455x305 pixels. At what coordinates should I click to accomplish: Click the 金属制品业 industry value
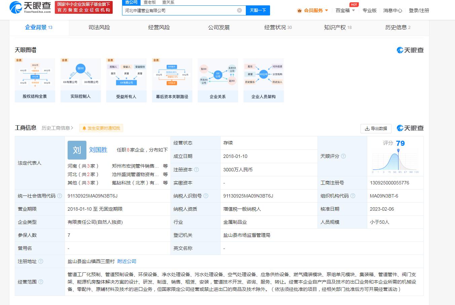tap(235, 222)
